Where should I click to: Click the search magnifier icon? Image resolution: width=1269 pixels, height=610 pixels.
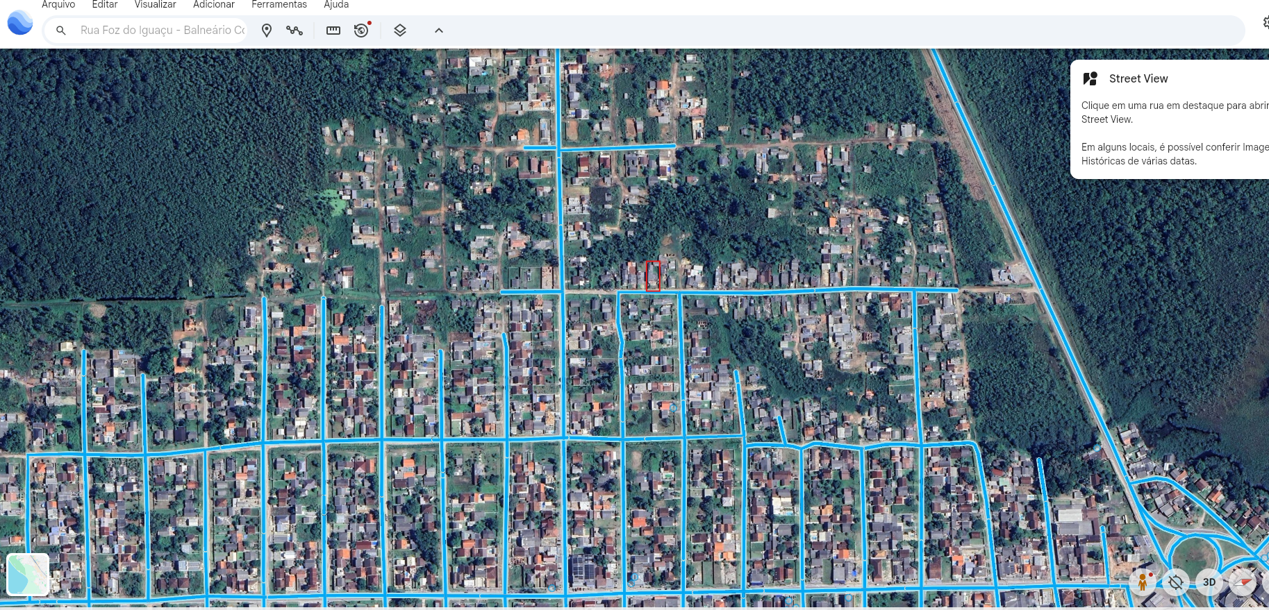click(61, 31)
